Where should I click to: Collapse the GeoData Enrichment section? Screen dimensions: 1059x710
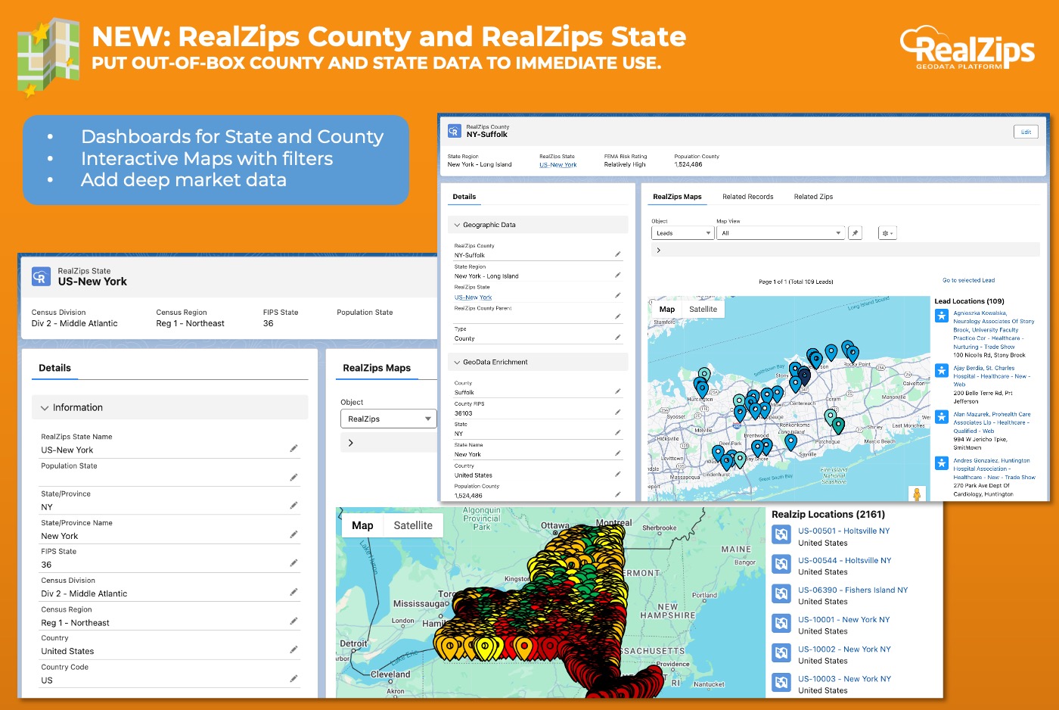(x=457, y=362)
